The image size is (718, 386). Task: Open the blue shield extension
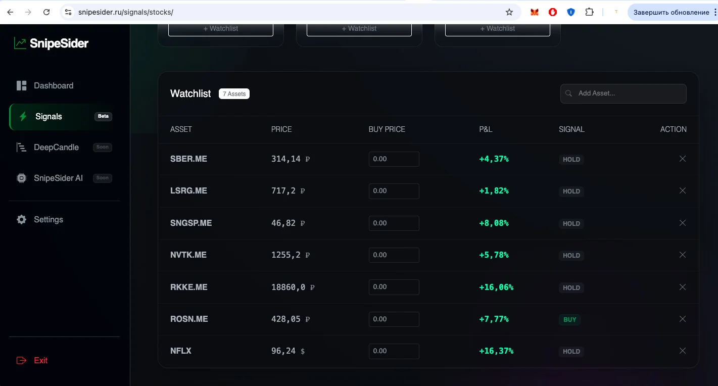571,12
